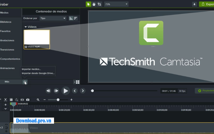Open the Animaciones tab
This screenshot has height=134, width=214.
7,68
